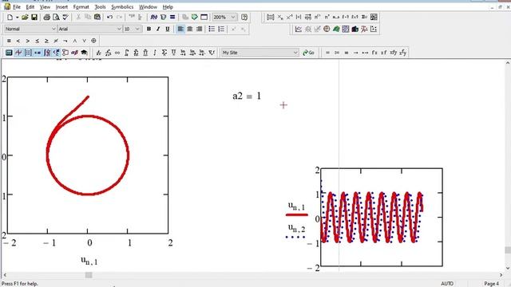Click the Insert Function f(x) icon
This screenshot has height=287, width=511.
point(154,18)
